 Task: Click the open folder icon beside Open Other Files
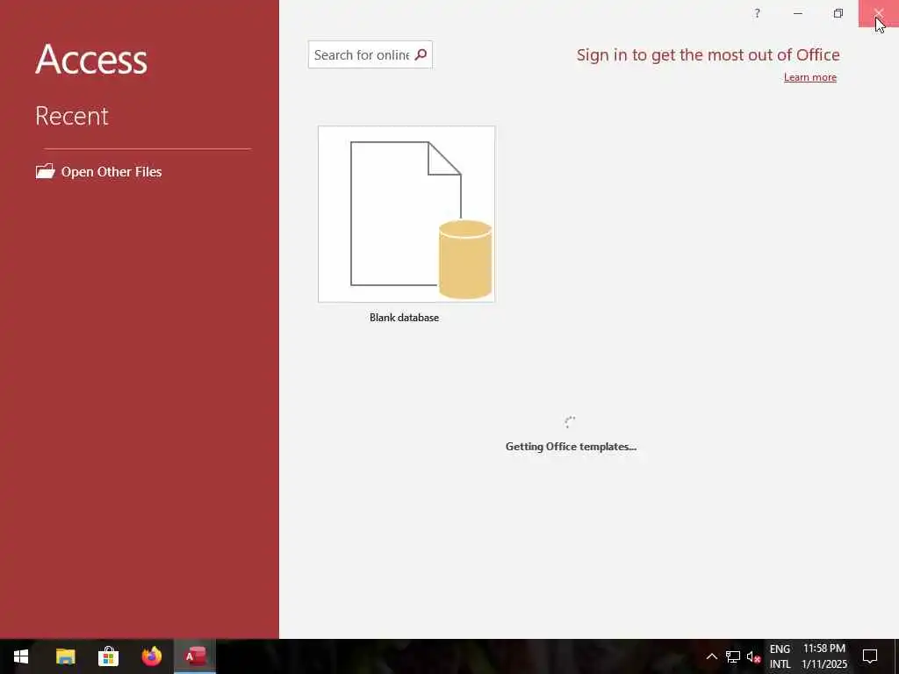[x=46, y=171]
